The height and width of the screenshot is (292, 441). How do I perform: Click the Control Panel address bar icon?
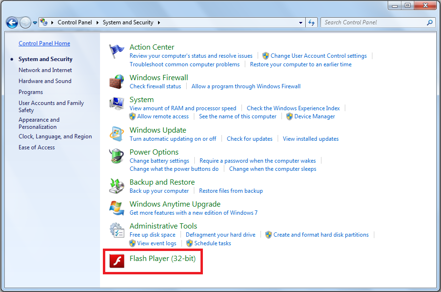pyautogui.click(x=44, y=22)
